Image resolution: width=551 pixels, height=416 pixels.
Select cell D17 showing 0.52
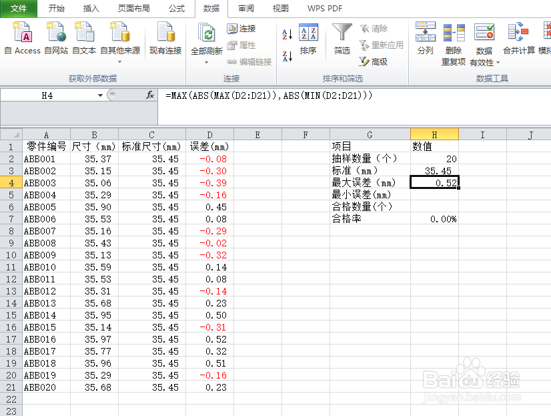tap(209, 339)
